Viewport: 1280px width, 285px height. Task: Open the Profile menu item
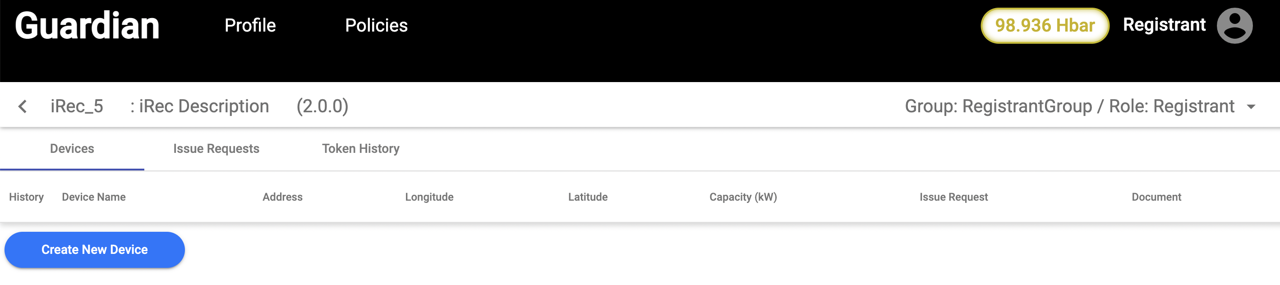[250, 25]
